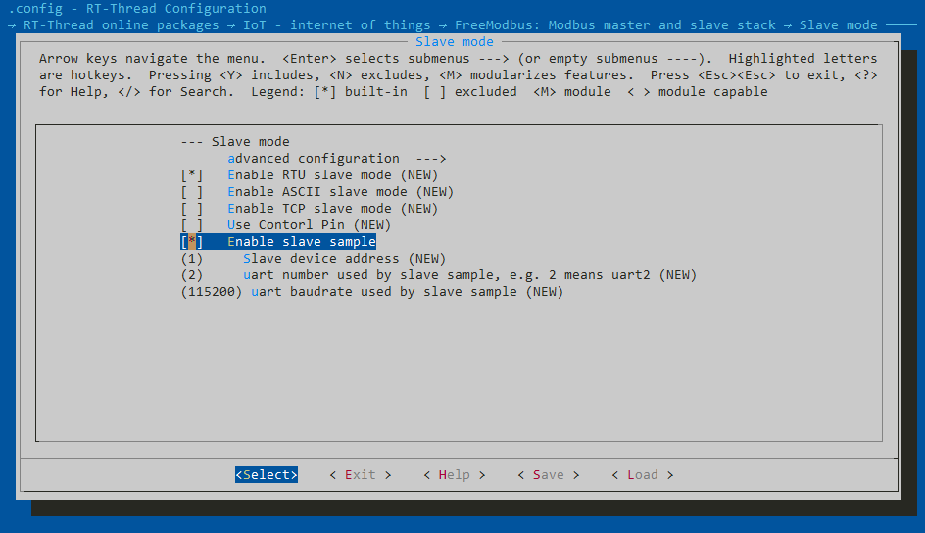Click the Exit button
The image size is (925, 533).
coord(361,474)
